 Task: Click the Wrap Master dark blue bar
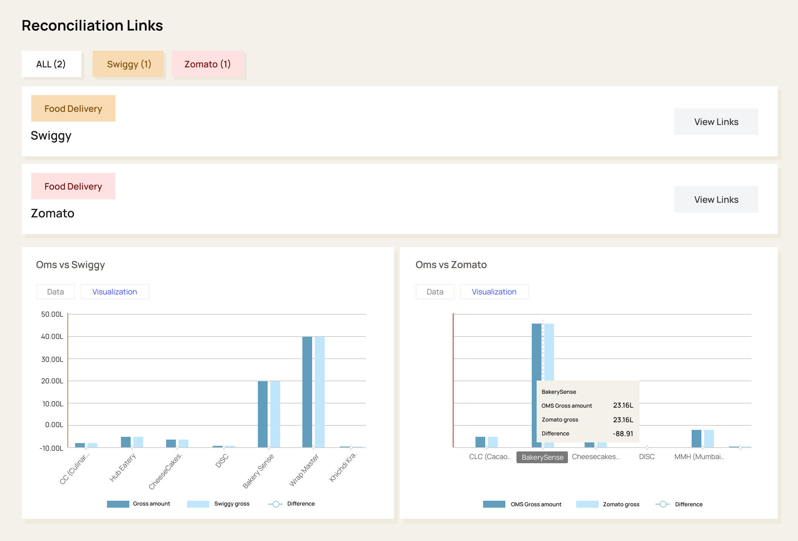[307, 392]
